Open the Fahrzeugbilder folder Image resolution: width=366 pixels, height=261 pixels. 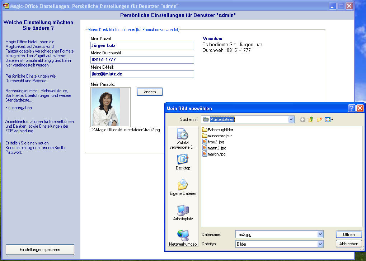(217, 130)
